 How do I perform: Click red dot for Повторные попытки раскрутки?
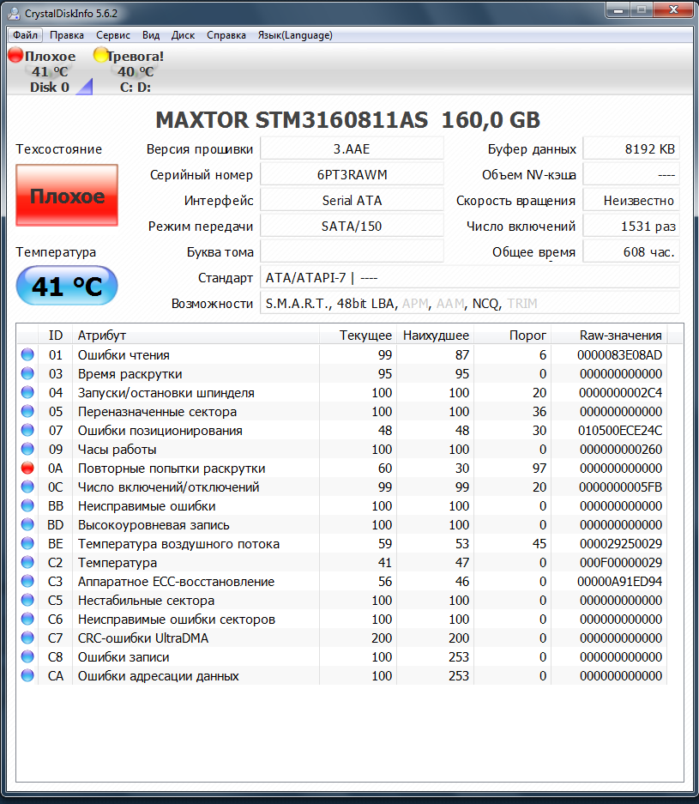[27, 468]
